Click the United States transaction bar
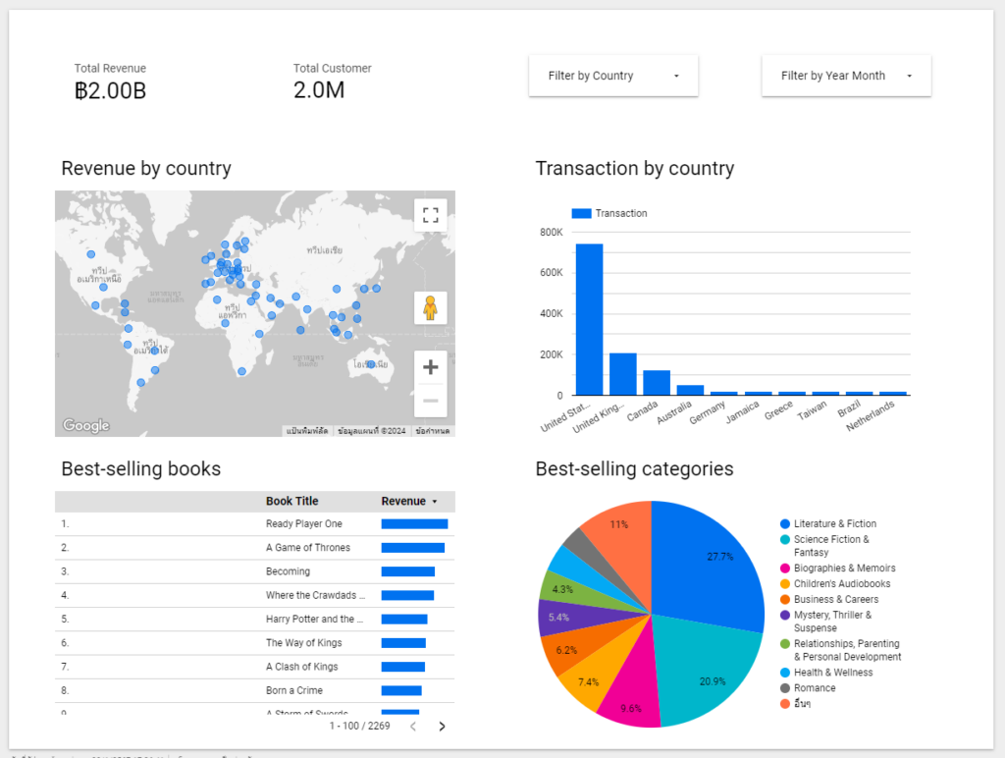This screenshot has height=758, width=1005. pyautogui.click(x=589, y=319)
